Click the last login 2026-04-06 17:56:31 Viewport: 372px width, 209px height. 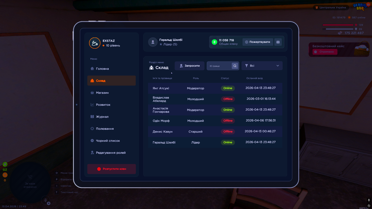pos(261,120)
